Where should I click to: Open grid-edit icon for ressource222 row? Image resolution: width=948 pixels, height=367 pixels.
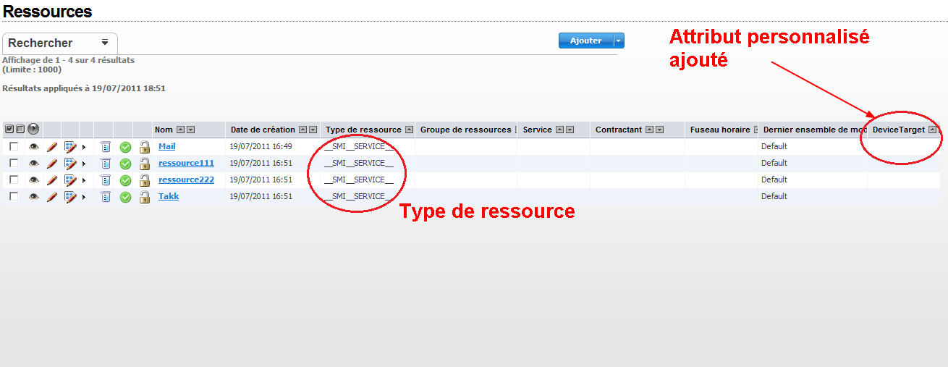70,180
